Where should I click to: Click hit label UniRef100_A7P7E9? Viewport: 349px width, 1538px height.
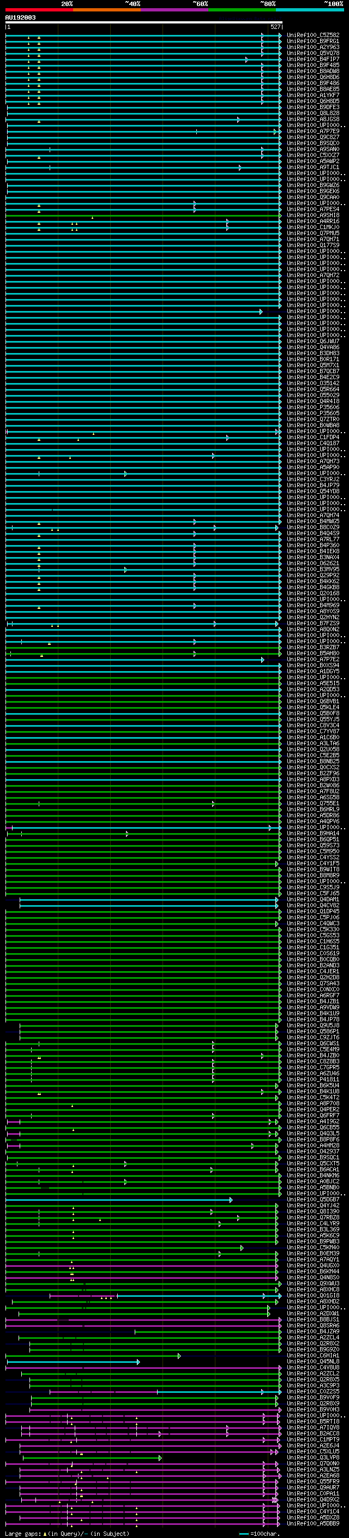(313, 131)
